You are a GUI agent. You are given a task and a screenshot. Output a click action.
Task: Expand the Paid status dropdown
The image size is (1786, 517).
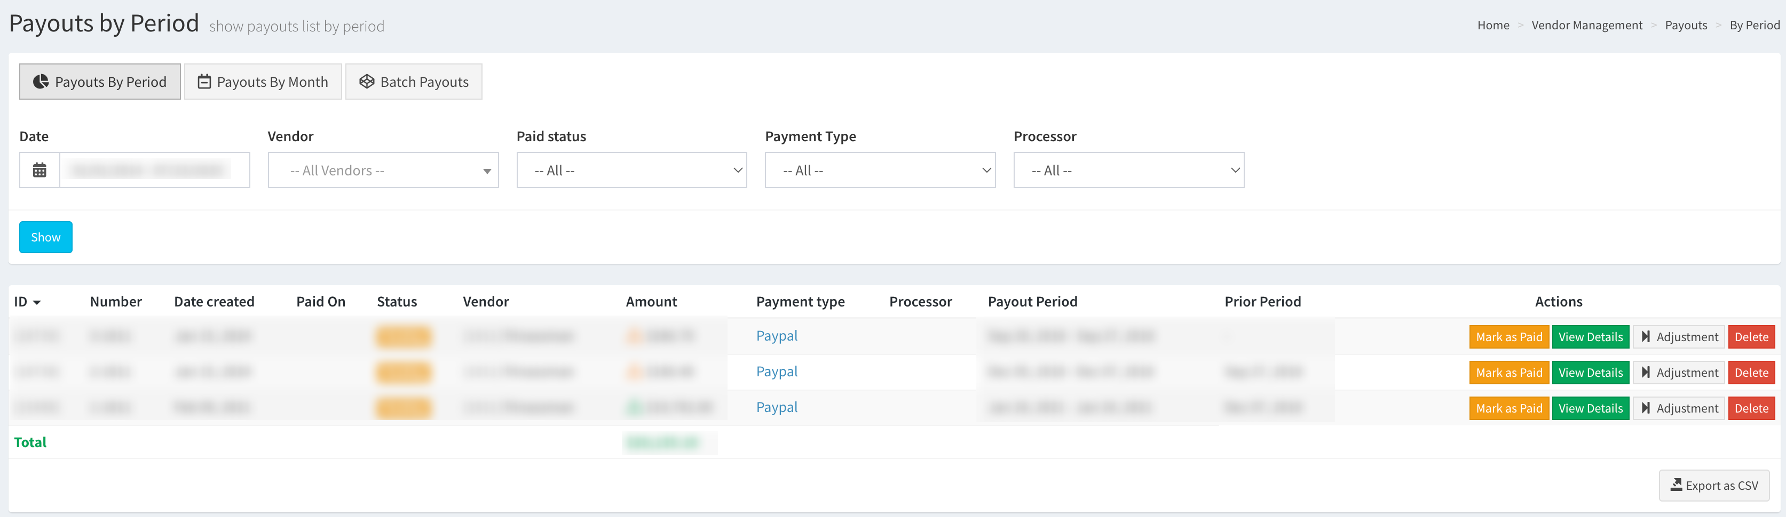631,170
